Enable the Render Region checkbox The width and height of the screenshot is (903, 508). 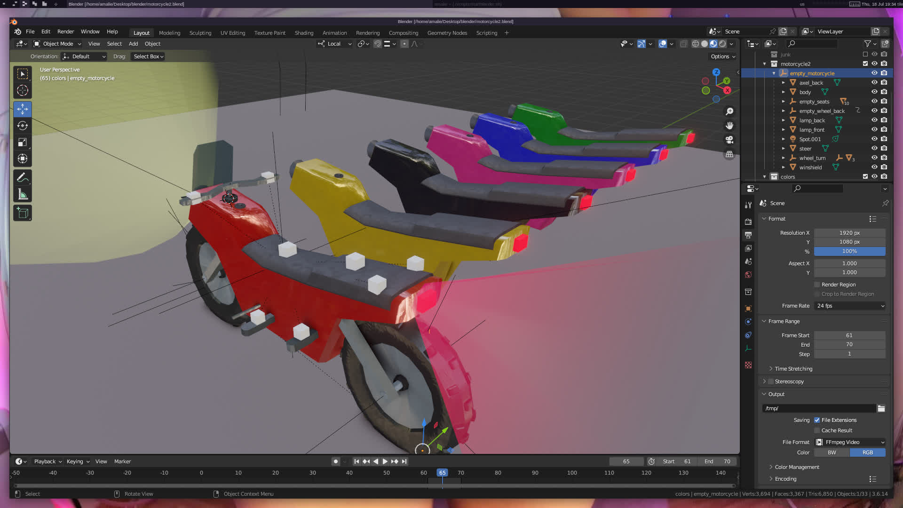[x=817, y=285]
